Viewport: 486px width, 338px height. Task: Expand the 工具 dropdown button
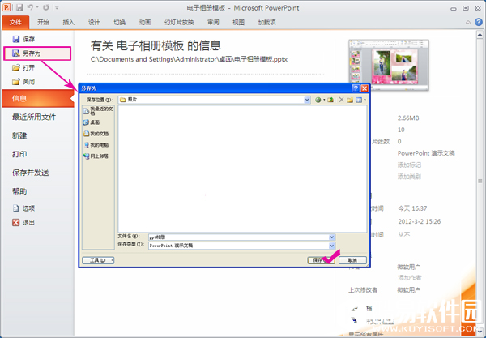pos(99,260)
